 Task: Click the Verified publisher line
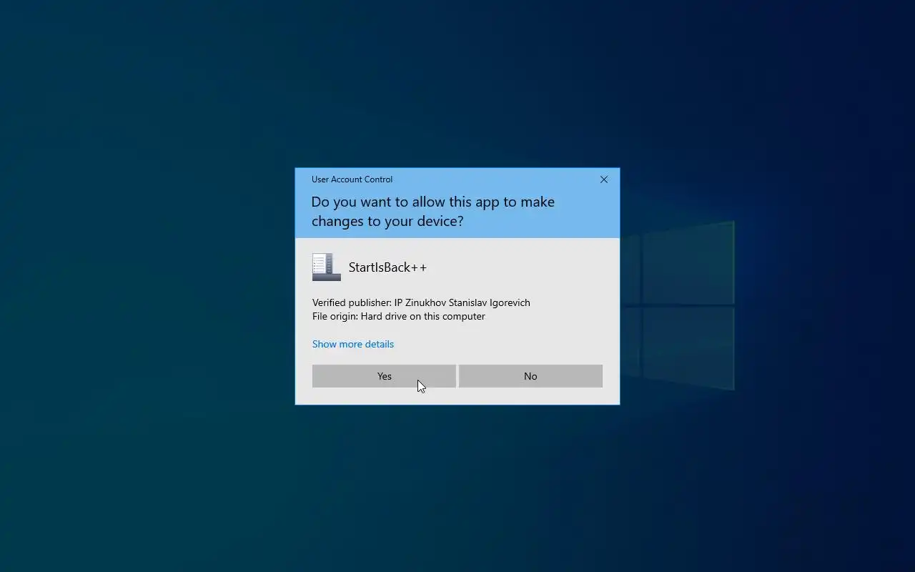(421, 302)
